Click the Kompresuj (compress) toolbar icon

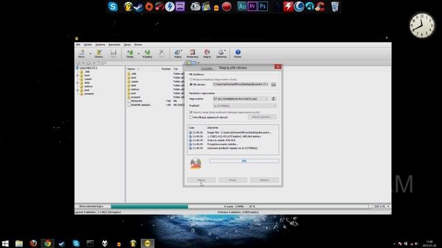pos(192,54)
